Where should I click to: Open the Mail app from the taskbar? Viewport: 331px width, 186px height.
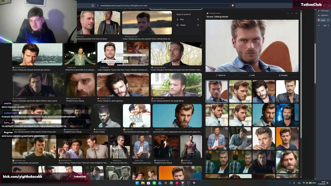tap(160, 183)
